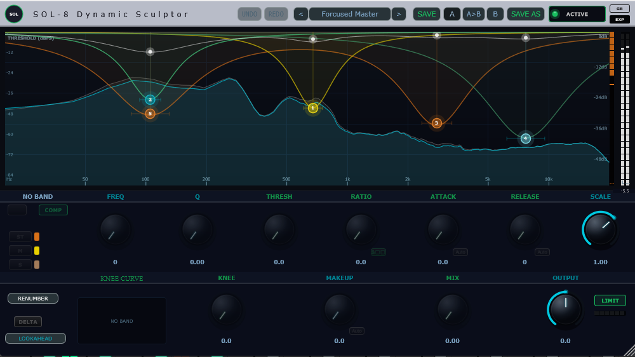Click the SCALE knob
635x357 pixels.
(x=600, y=229)
